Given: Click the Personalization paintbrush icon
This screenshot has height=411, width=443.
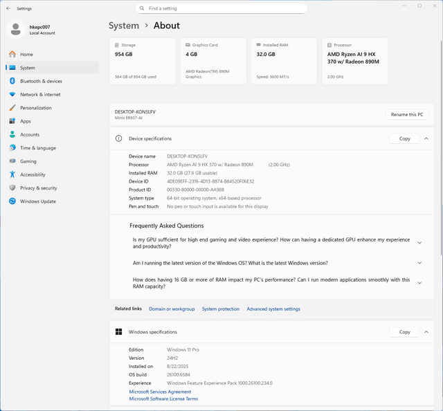Looking at the screenshot, I should (x=12, y=108).
